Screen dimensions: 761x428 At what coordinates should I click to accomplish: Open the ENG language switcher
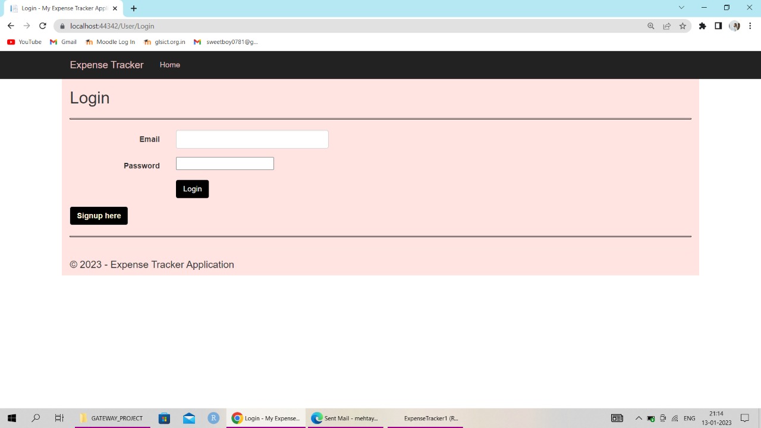689,418
